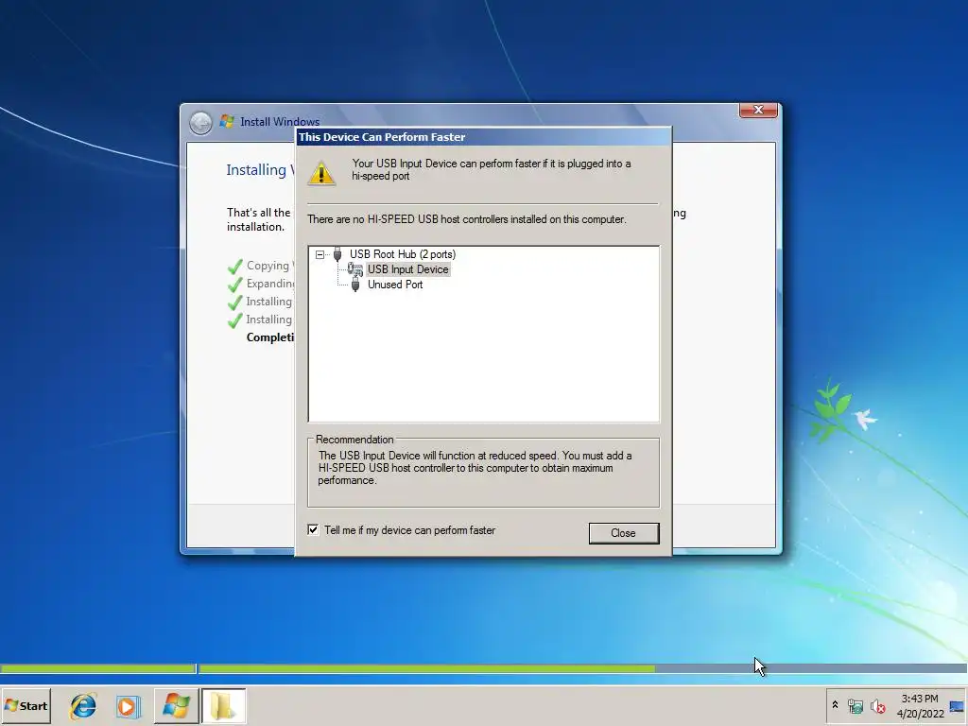Click the Unused Port plug icon
Viewport: 968px width, 726px height.
(x=355, y=285)
